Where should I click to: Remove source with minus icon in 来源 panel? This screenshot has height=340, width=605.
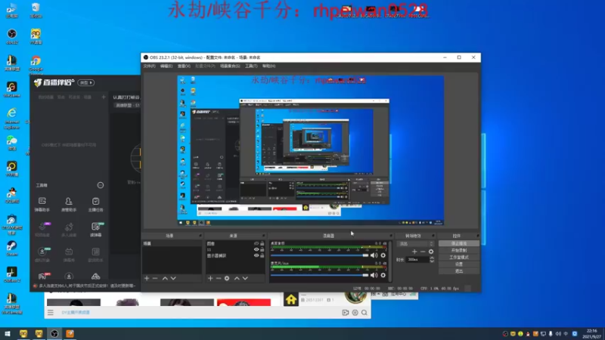[x=219, y=278]
